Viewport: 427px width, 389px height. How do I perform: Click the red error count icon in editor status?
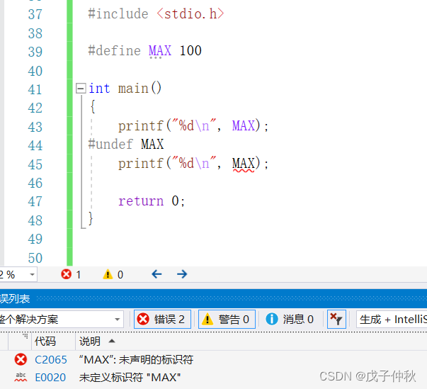point(66,274)
